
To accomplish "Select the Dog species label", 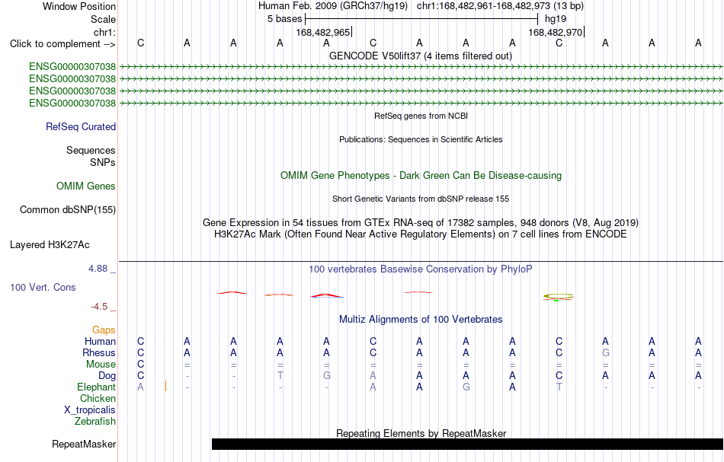I will pos(107,376).
